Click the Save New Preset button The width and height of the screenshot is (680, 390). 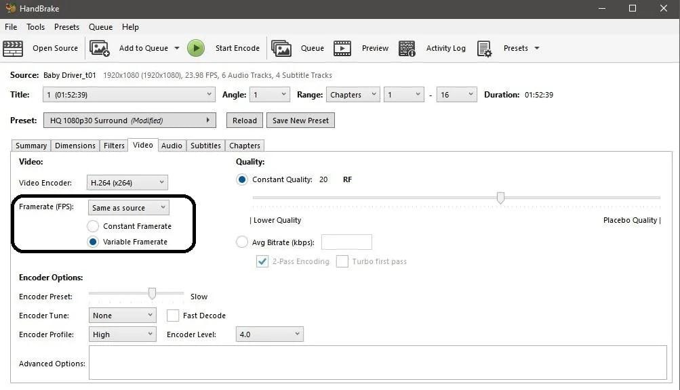click(300, 121)
